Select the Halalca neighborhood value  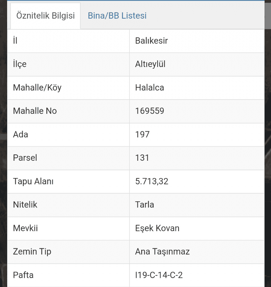click(x=149, y=88)
